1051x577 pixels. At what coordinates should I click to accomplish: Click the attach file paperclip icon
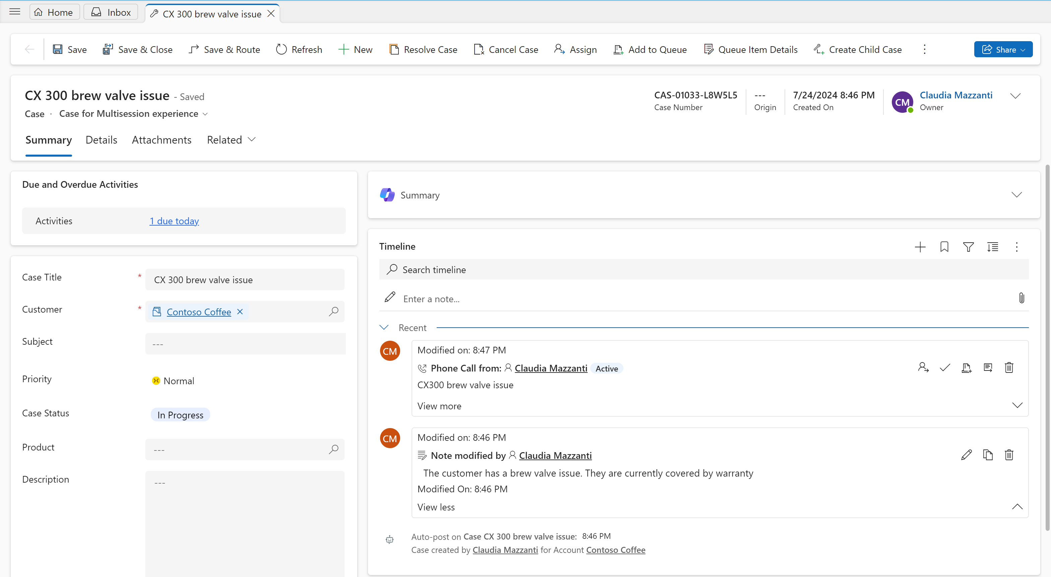[1021, 298]
